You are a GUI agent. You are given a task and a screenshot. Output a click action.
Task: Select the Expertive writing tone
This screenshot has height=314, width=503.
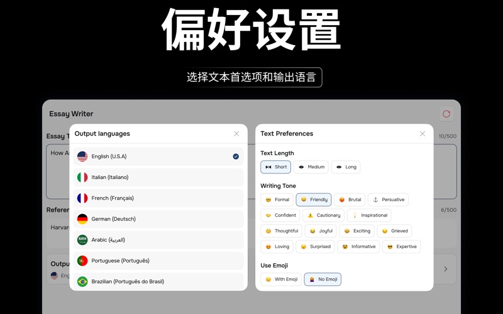coord(401,247)
